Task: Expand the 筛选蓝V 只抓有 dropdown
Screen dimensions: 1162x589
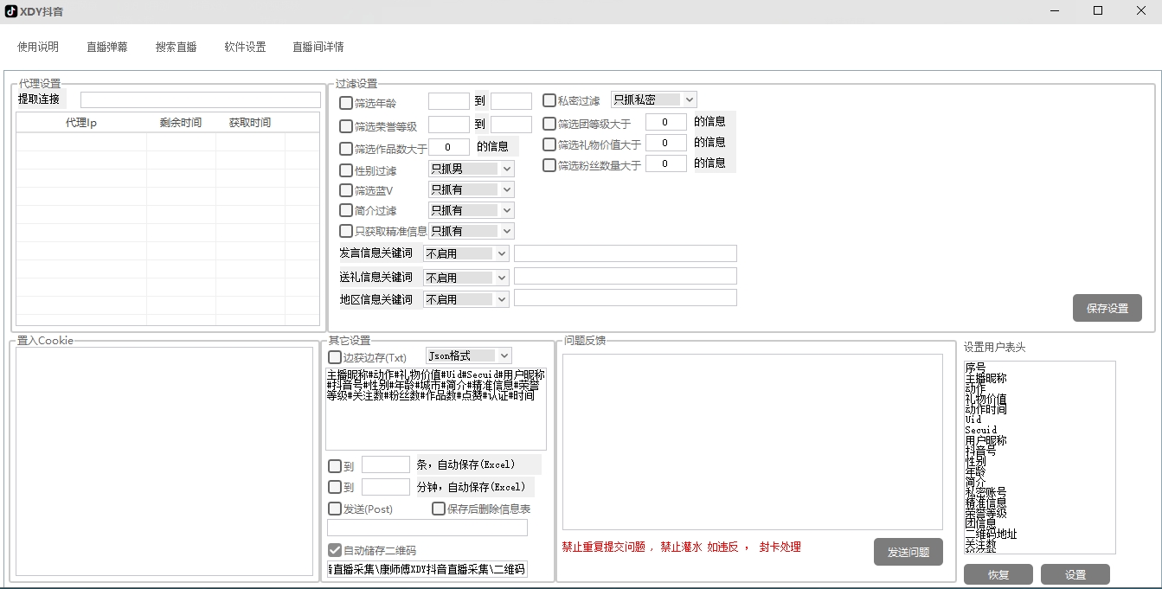Action: pyautogui.click(x=472, y=189)
